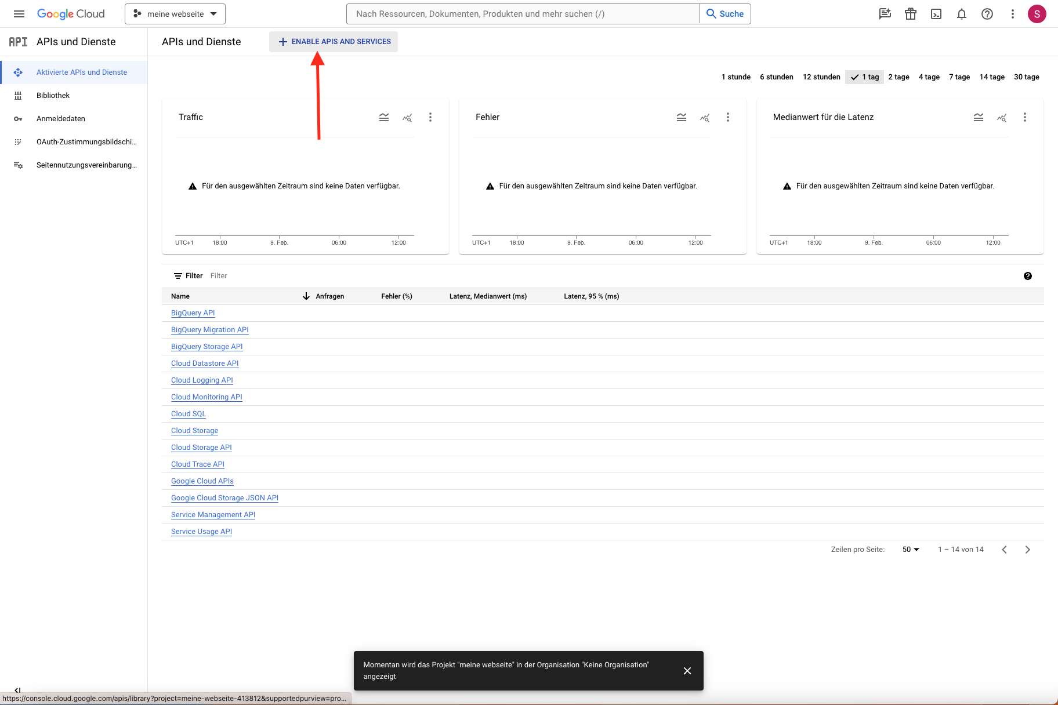Open Google Cloud Storage JSON API link
1058x705 pixels.
224,498
